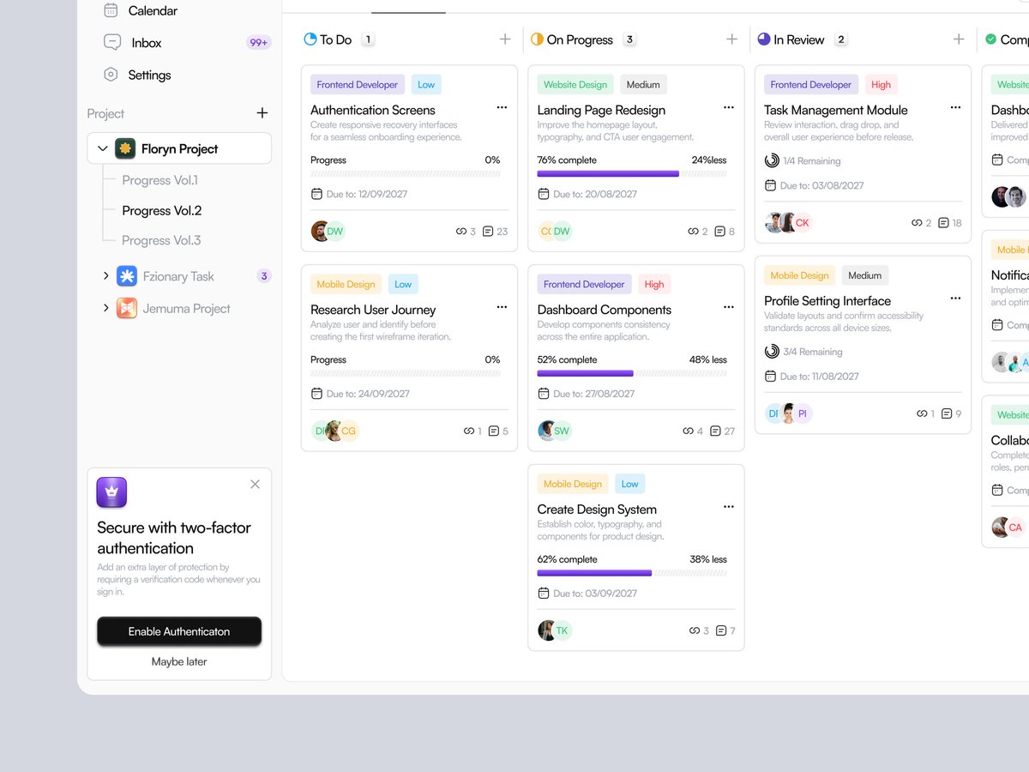
Task: Open the more menu on Dashboard Components
Action: tap(729, 307)
